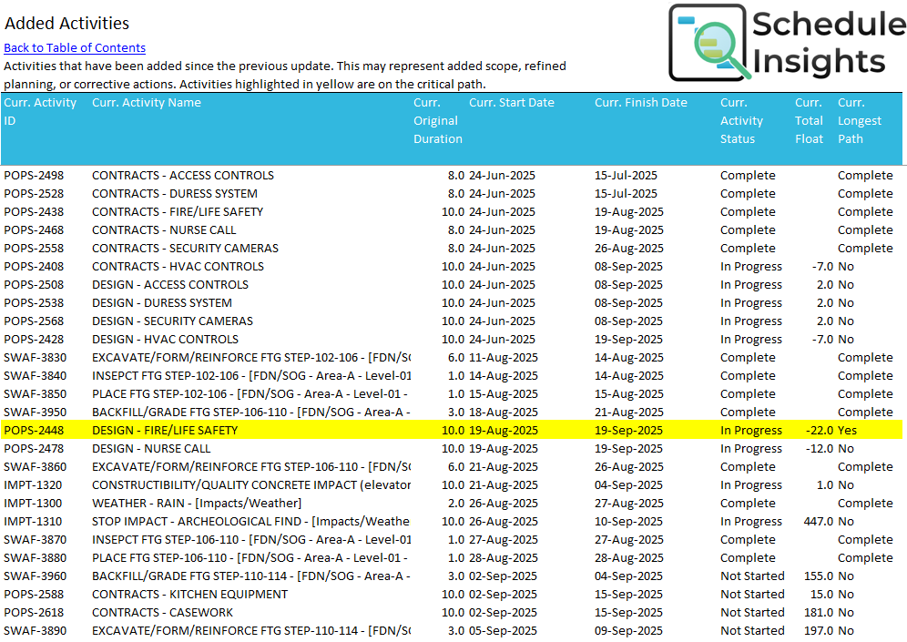The width and height of the screenshot is (907, 642).
Task: Select the IMPT-1320 activity ID cell
Action: click(x=33, y=485)
